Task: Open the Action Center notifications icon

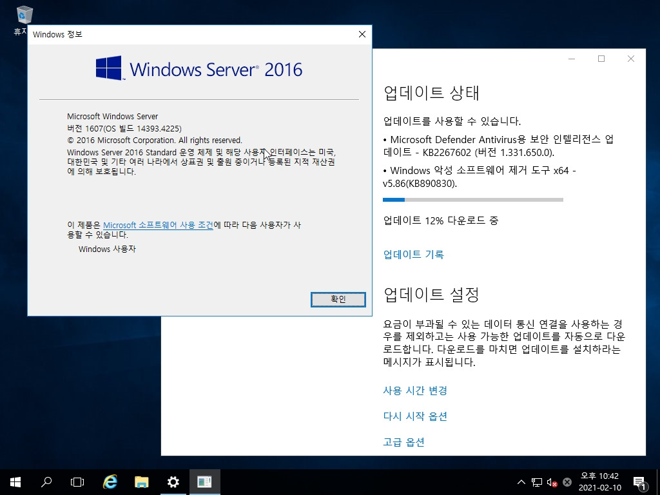Action: 639,483
